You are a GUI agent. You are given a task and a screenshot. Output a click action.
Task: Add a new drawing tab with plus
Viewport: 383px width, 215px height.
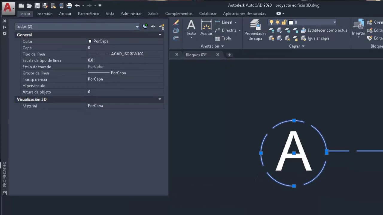click(x=230, y=55)
